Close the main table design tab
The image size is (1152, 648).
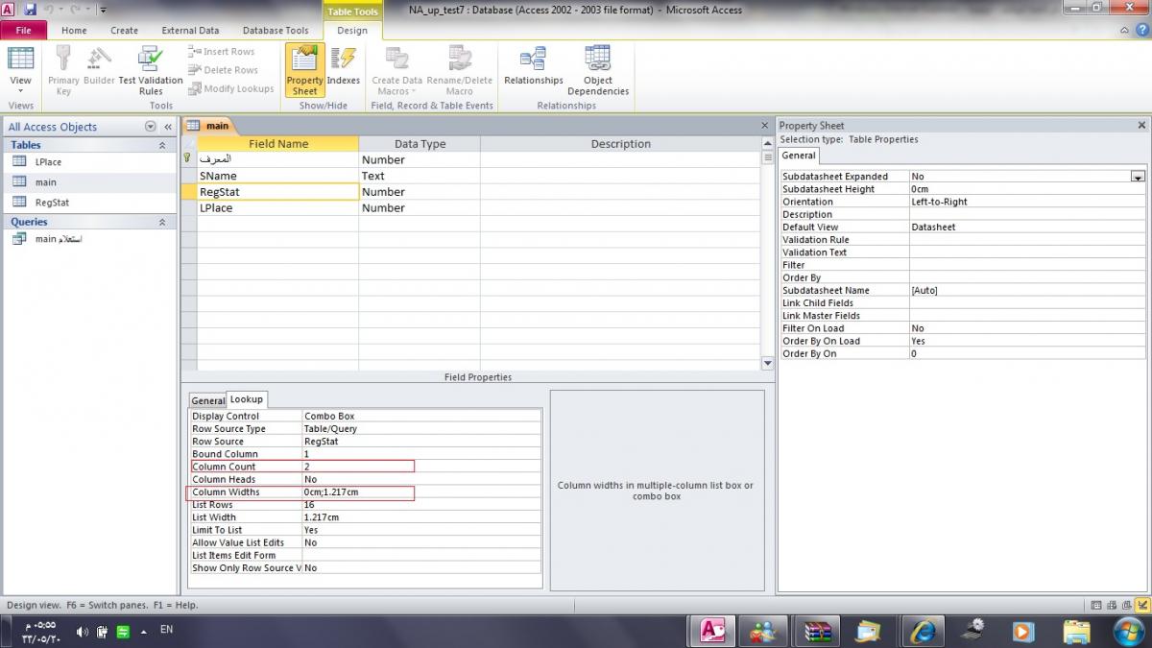coord(765,126)
